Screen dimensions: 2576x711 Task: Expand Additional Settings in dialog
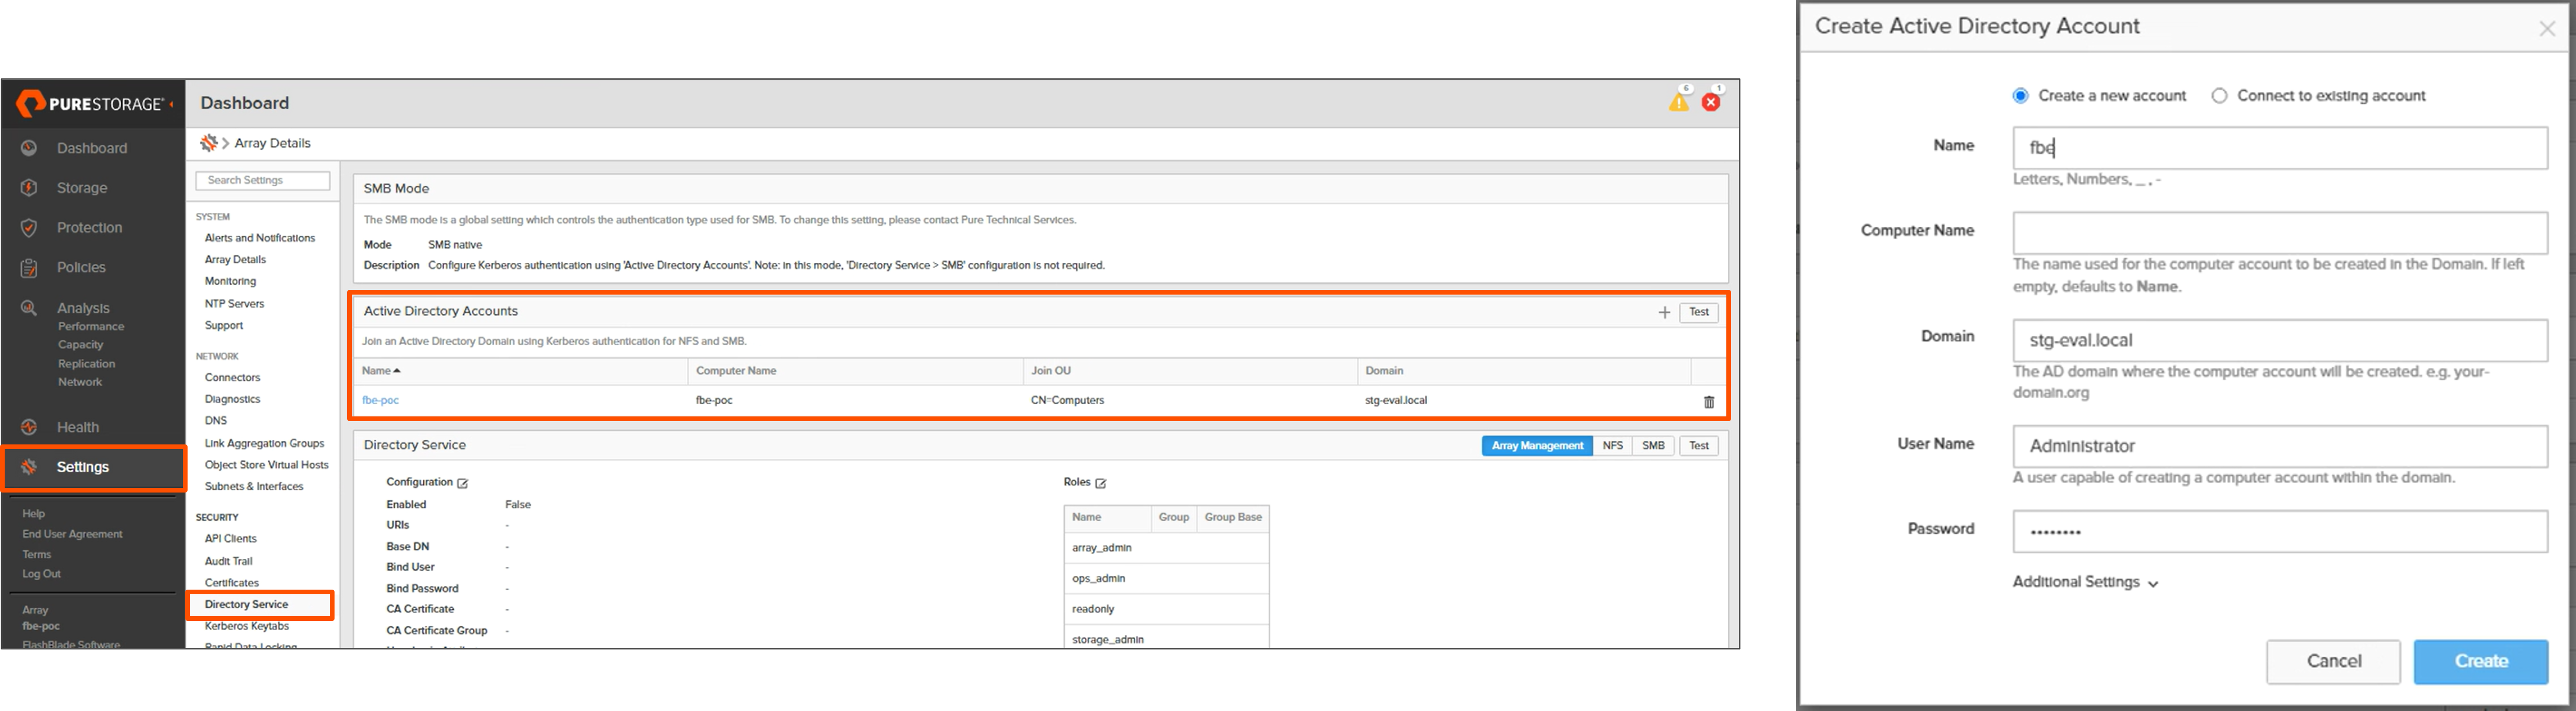pyautogui.click(x=2085, y=582)
